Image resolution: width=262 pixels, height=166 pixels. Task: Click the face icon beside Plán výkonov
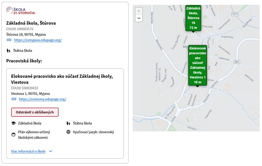[x=13, y=135]
